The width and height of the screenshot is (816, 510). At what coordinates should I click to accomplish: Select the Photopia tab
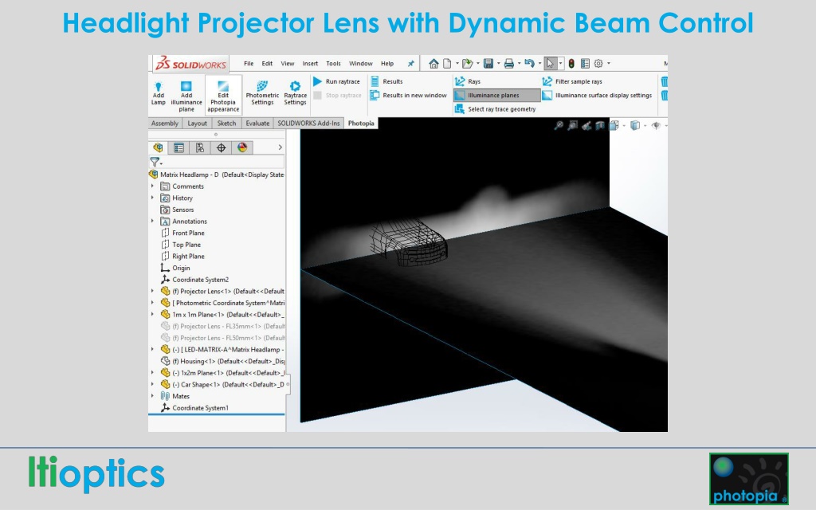pos(361,124)
